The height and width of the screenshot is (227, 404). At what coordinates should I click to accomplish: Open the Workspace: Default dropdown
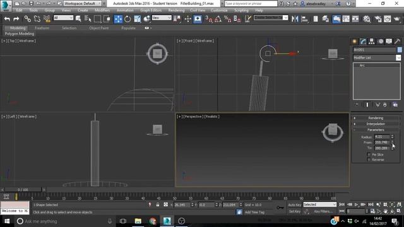tap(83, 4)
